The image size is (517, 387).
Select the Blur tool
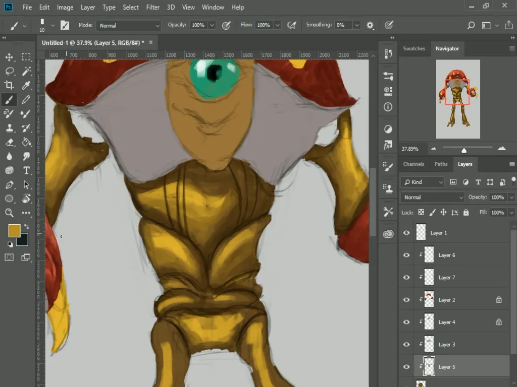point(9,156)
